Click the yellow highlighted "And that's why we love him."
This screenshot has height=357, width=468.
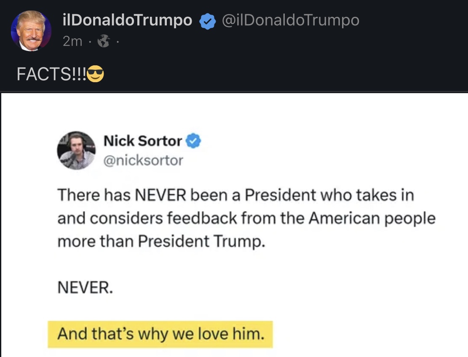[160, 334]
